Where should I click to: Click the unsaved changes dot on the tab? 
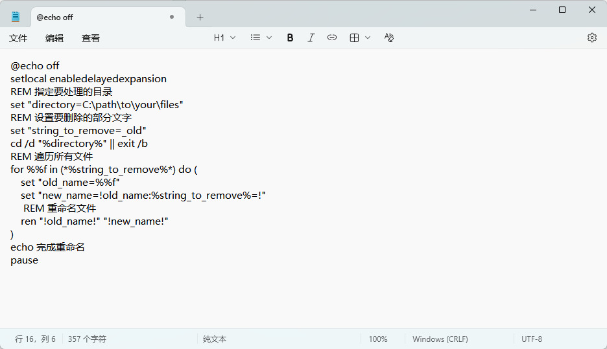[x=172, y=17]
